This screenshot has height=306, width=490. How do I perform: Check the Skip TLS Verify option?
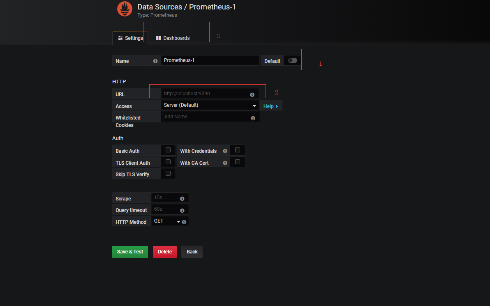[168, 173]
